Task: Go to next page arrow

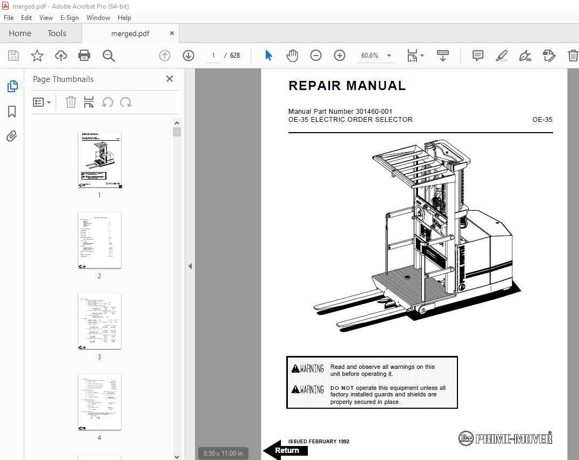Action: [x=188, y=56]
